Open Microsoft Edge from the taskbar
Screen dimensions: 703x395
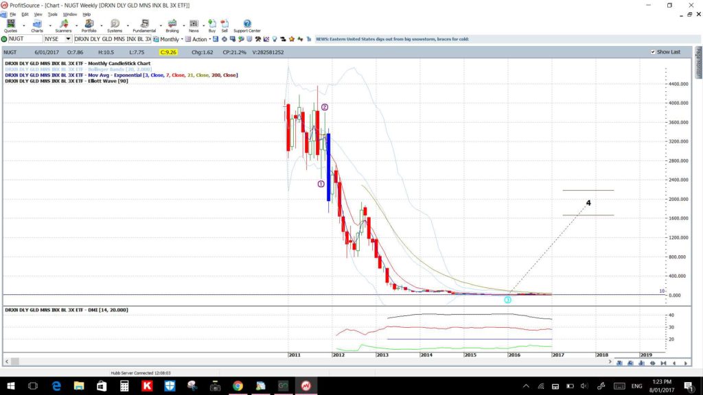click(56, 385)
